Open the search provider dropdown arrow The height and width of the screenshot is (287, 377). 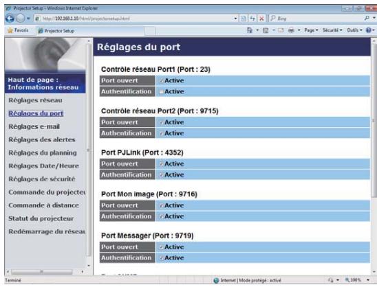(374, 19)
